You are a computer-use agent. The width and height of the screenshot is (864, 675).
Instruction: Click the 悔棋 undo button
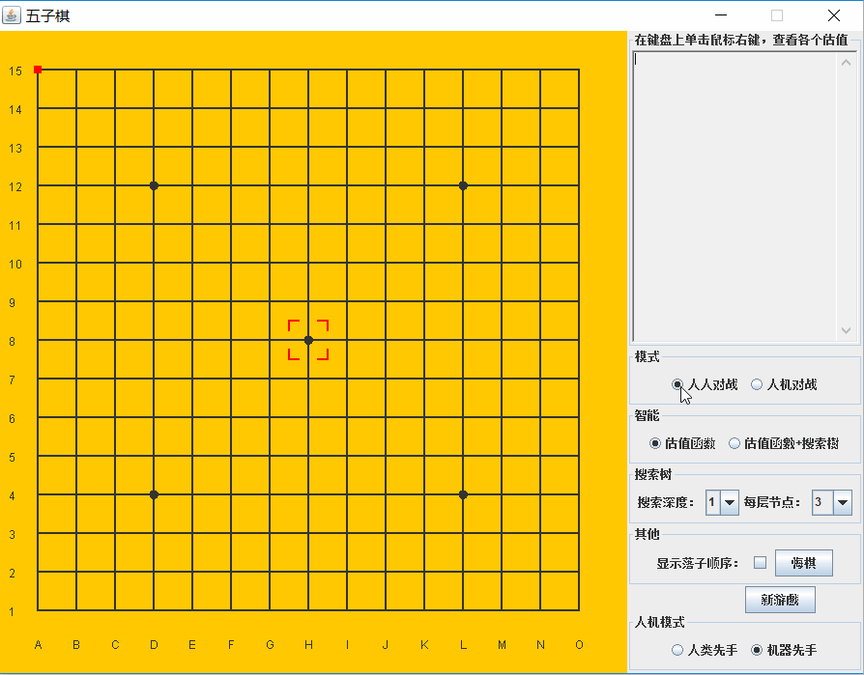tap(803, 563)
